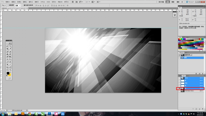206x116 pixels.
Task: Create new snapshot in History panel
Action: 199,74
